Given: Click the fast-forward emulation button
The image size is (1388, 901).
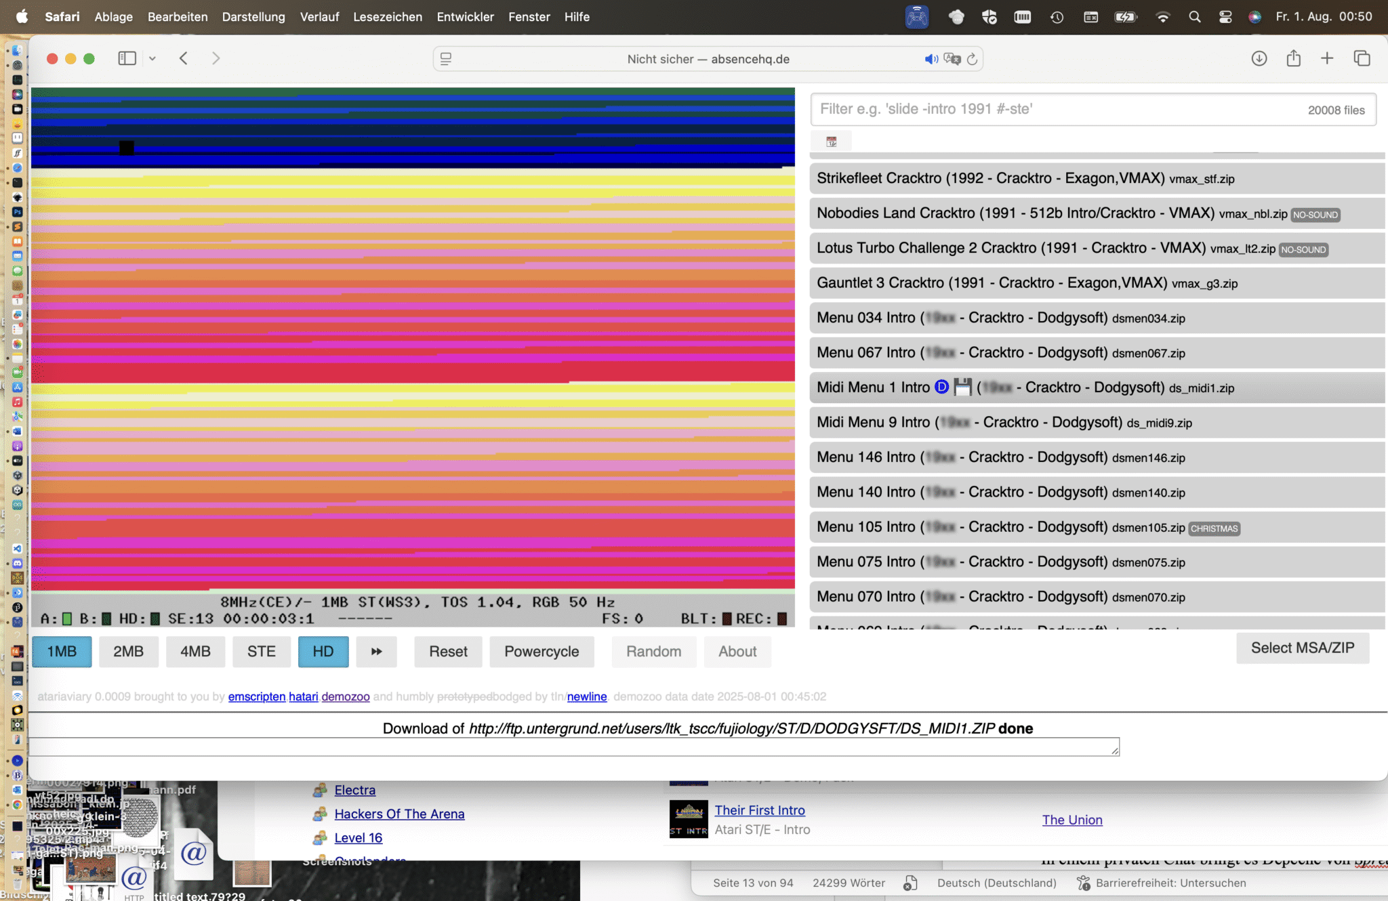Looking at the screenshot, I should [x=376, y=651].
